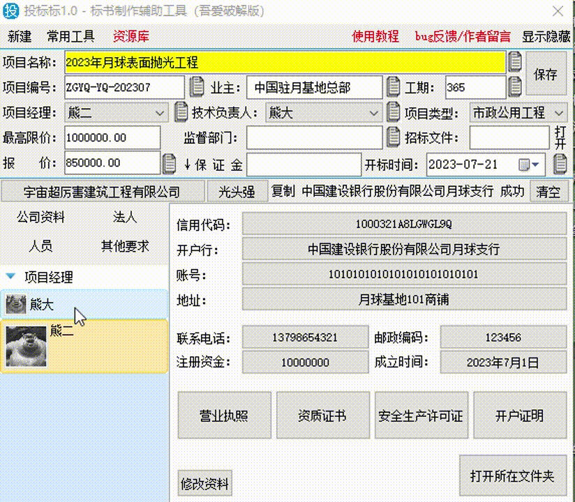
Task: Click the copy icon beside 工期 field
Action: [514, 87]
